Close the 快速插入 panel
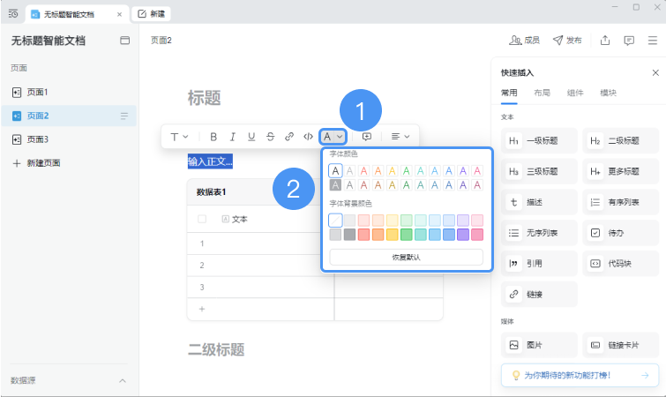The width and height of the screenshot is (666, 397). 655,73
